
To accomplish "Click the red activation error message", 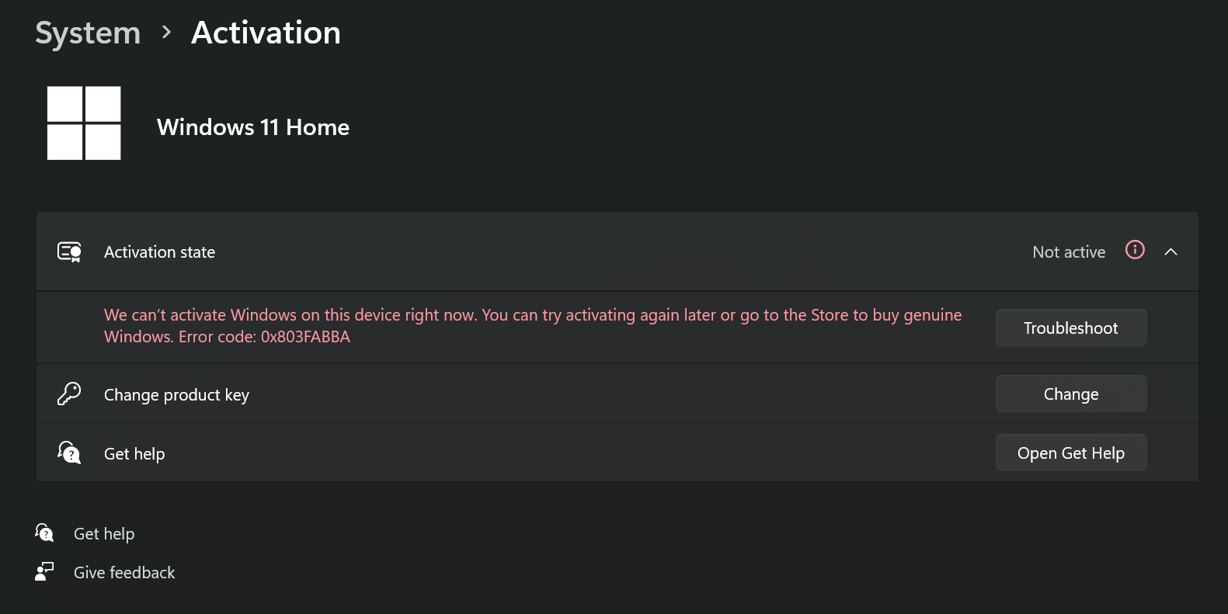I will [532, 325].
